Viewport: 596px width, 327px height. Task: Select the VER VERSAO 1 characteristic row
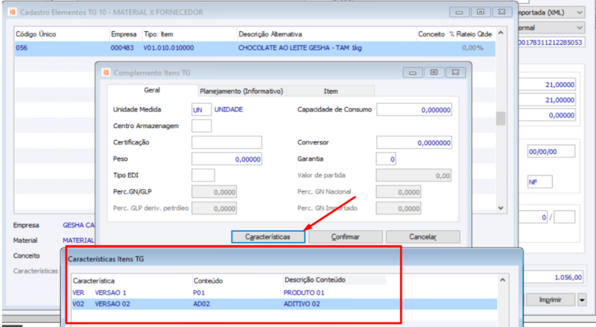tap(284, 293)
